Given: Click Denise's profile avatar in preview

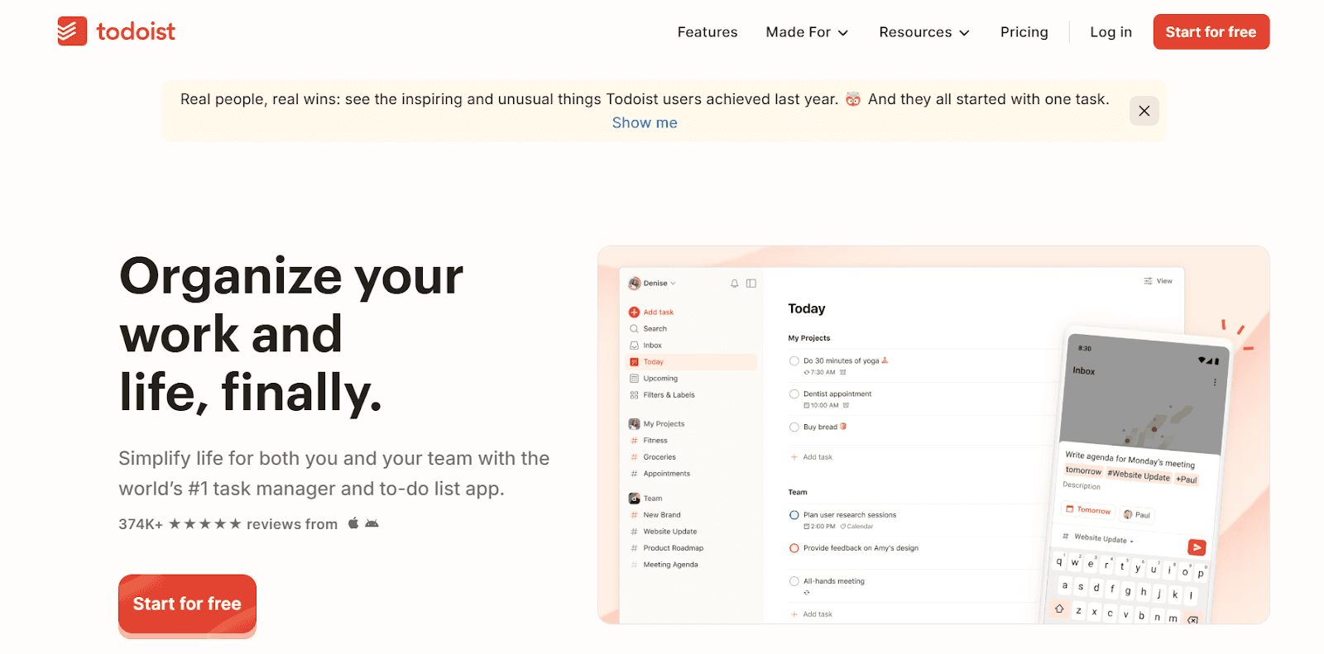Looking at the screenshot, I should point(635,284).
